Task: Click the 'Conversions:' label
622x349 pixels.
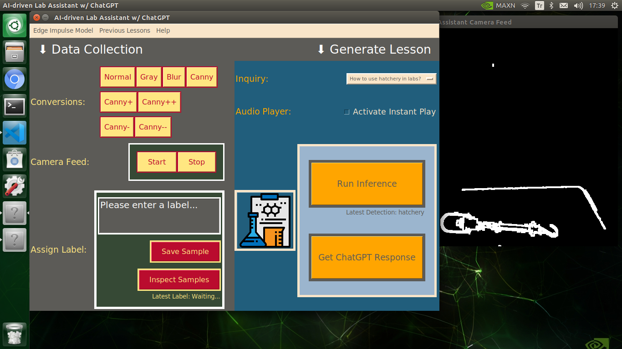Action: pyautogui.click(x=58, y=102)
